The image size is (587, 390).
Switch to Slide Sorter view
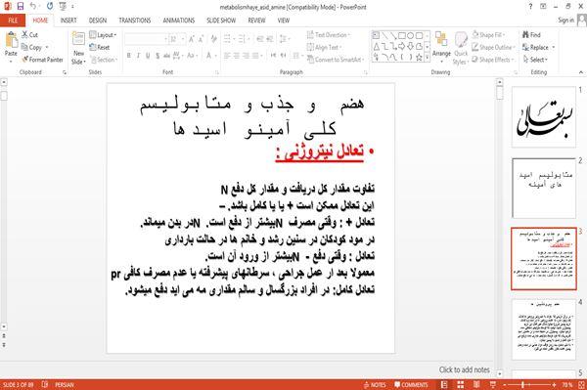(461, 385)
